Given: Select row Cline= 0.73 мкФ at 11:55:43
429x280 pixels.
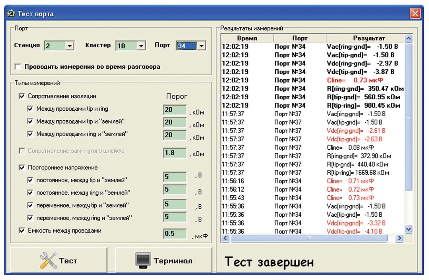Looking at the screenshot, I should [x=313, y=198].
